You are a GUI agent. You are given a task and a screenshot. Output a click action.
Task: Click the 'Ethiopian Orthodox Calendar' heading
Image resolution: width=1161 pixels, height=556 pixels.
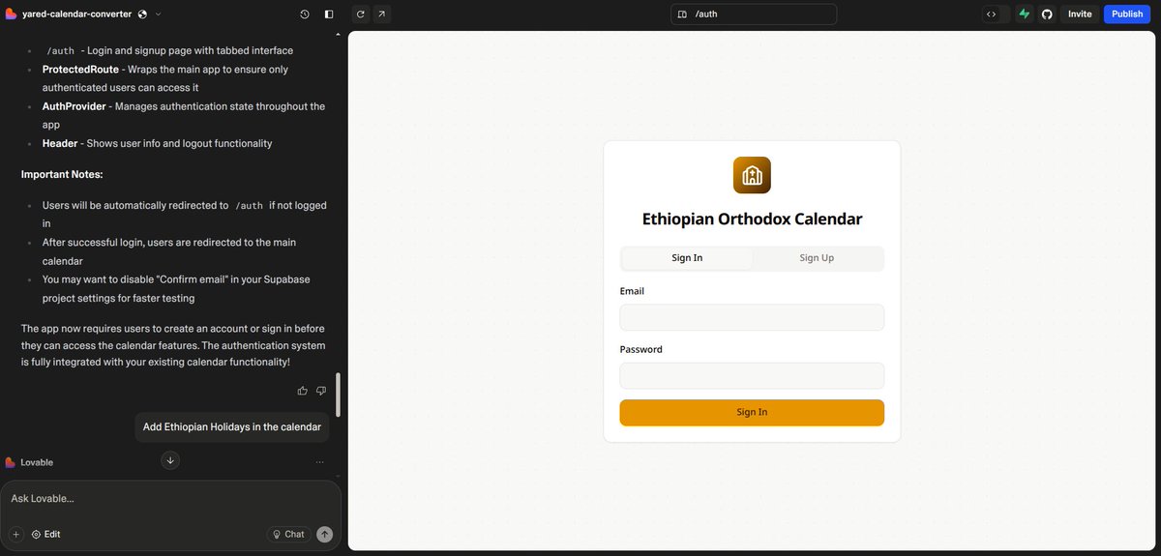[752, 219]
